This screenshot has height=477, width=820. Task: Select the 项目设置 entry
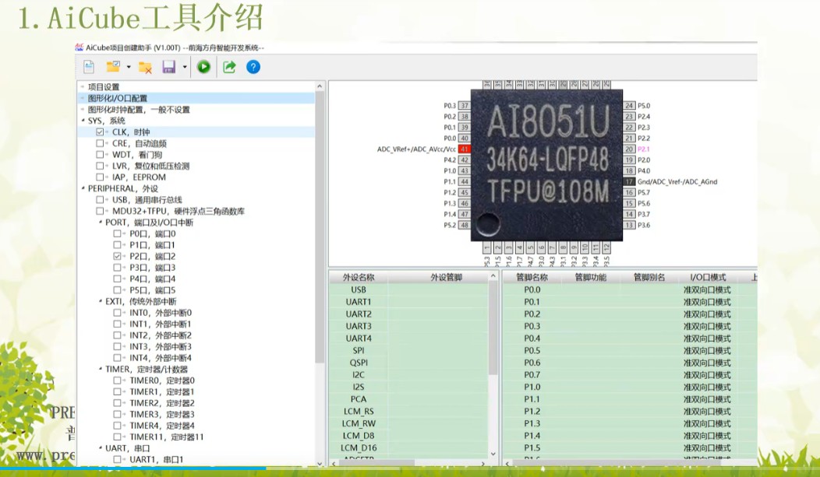104,86
